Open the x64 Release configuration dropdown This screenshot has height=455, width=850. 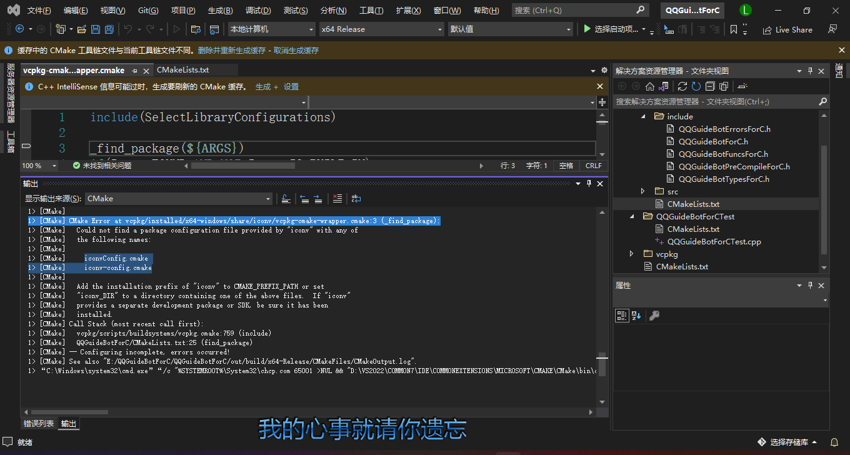(381, 29)
